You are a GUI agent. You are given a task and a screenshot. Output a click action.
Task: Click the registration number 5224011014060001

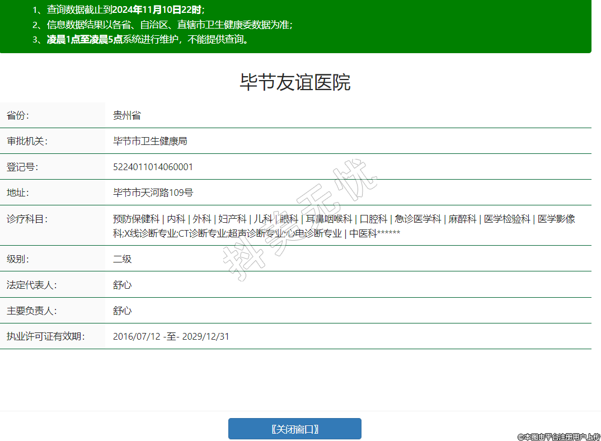point(153,167)
